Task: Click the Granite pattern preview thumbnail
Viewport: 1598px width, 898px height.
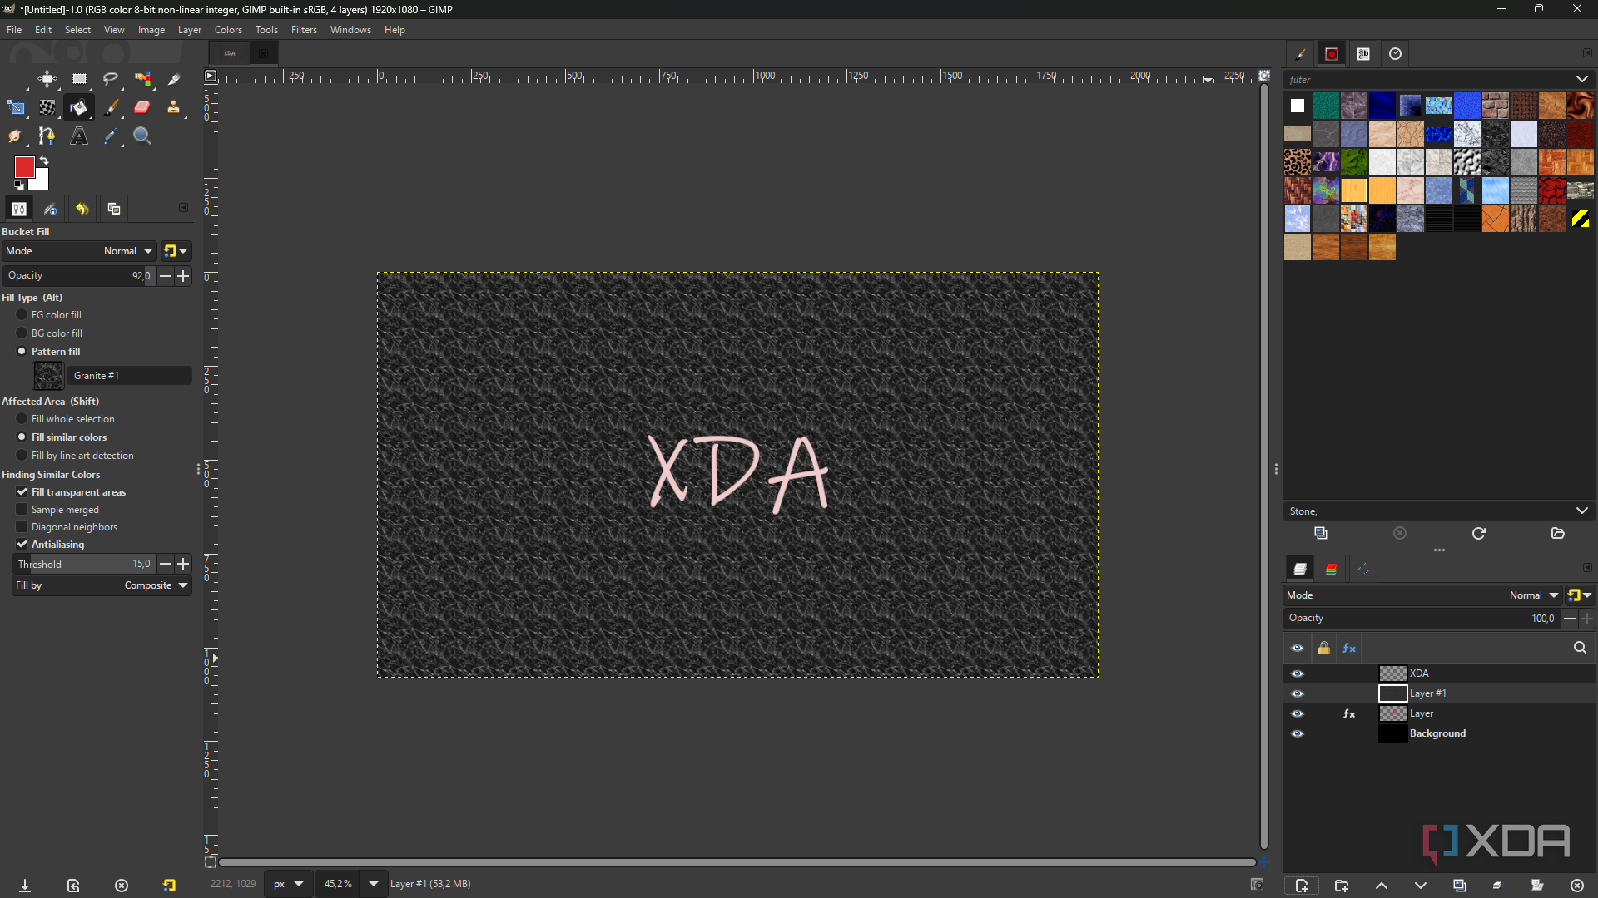Action: coord(47,376)
